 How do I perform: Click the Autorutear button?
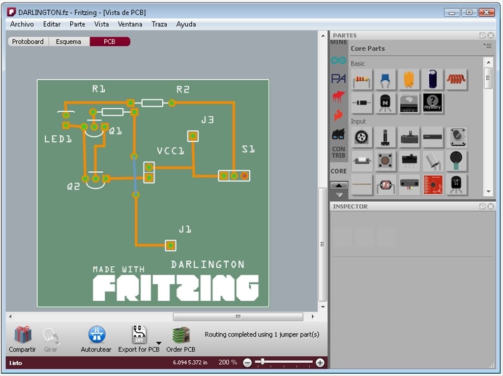click(x=96, y=339)
